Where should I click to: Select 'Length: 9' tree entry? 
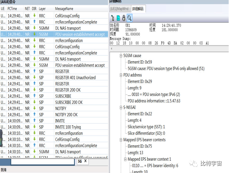click(x=134, y=88)
